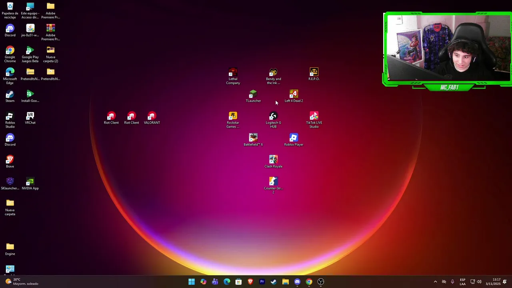Open Logitech G HUB shortcut
The height and width of the screenshot is (288, 512).
click(274, 120)
